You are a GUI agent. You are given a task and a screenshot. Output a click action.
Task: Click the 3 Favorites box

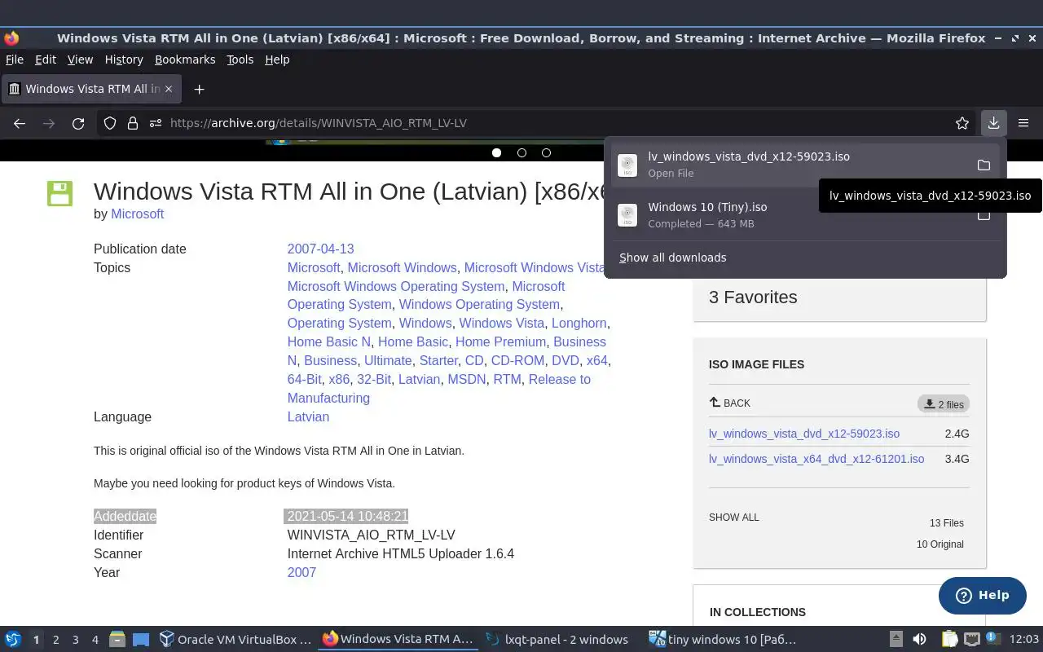(x=839, y=297)
